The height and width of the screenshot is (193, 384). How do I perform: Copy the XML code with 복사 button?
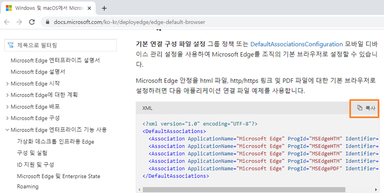point(366,108)
